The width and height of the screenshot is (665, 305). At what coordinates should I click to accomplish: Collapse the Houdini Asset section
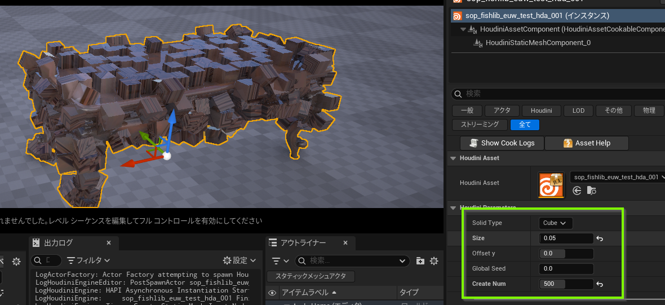pyautogui.click(x=453, y=158)
